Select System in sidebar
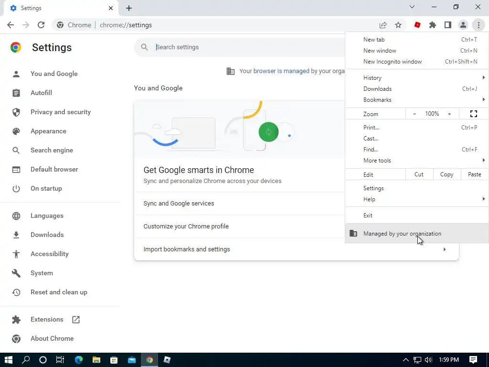The image size is (489, 367). pos(42,273)
